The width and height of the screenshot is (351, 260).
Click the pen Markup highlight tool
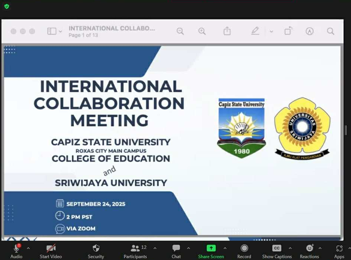(x=255, y=31)
